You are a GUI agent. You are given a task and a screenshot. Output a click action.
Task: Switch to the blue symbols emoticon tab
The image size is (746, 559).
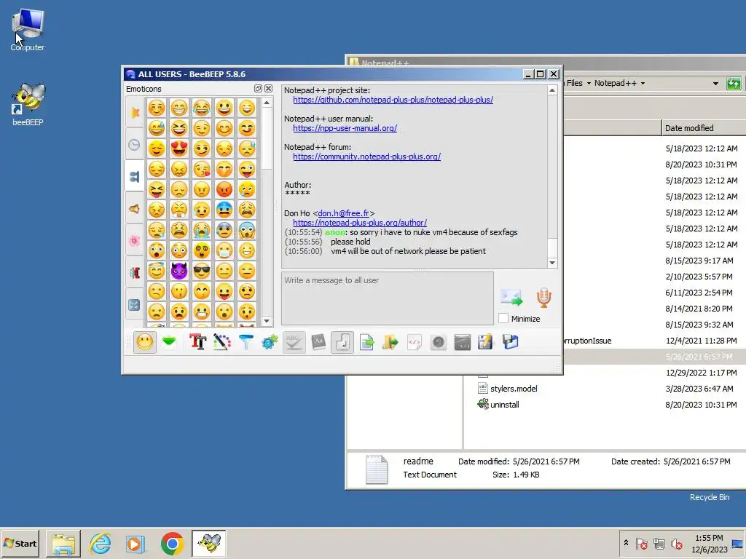135,305
